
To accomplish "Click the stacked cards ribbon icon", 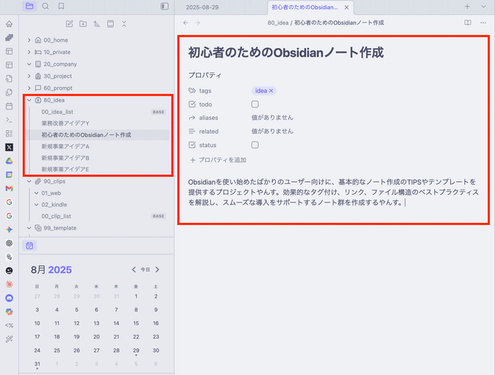I will [9, 37].
